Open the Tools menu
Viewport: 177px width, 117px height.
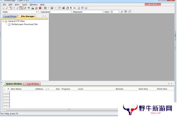[24, 5]
